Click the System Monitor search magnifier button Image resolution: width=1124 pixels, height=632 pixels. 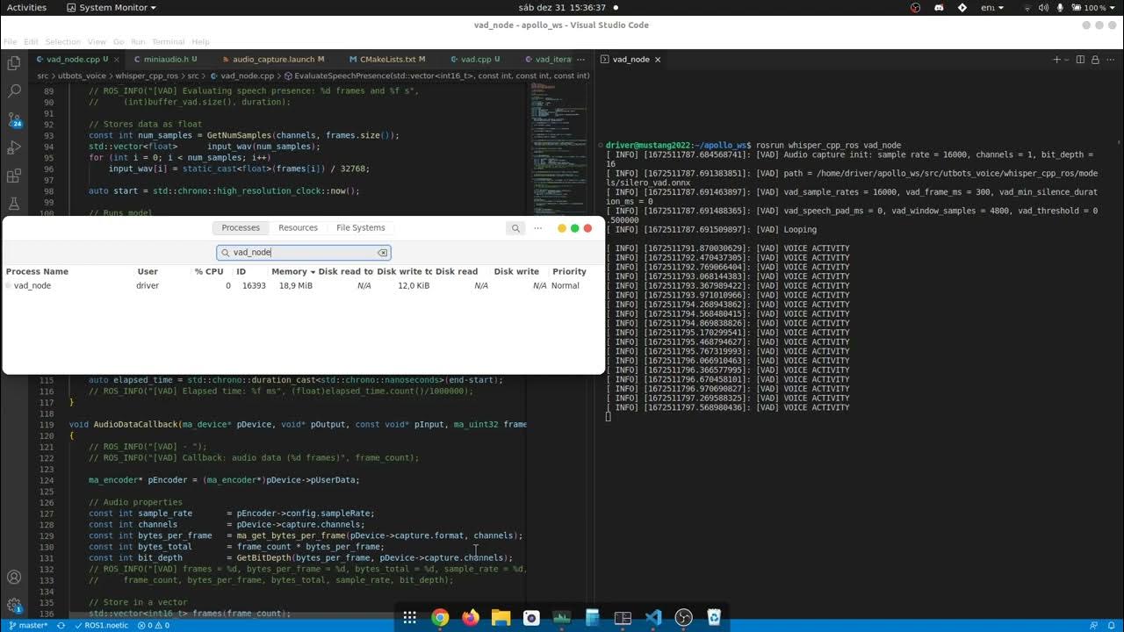point(515,228)
